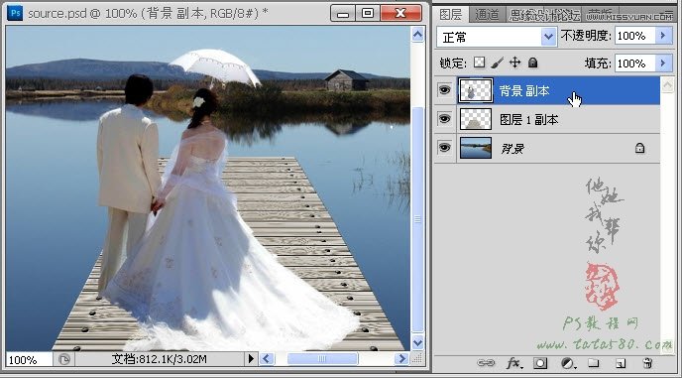The height and width of the screenshot is (378, 682).
Task: Click the horizontal scroll right arrow
Action: tap(401, 359)
